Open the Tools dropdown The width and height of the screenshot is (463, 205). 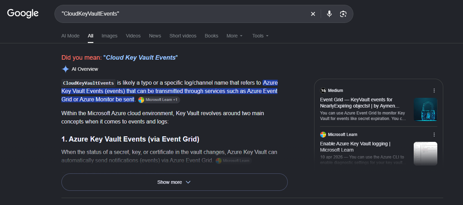click(260, 36)
